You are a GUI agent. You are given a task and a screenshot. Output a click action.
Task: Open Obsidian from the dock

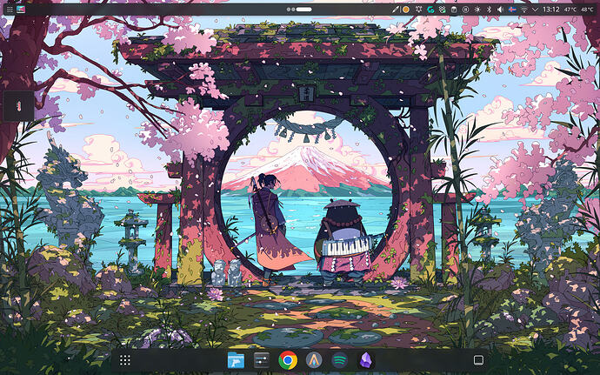coord(365,360)
